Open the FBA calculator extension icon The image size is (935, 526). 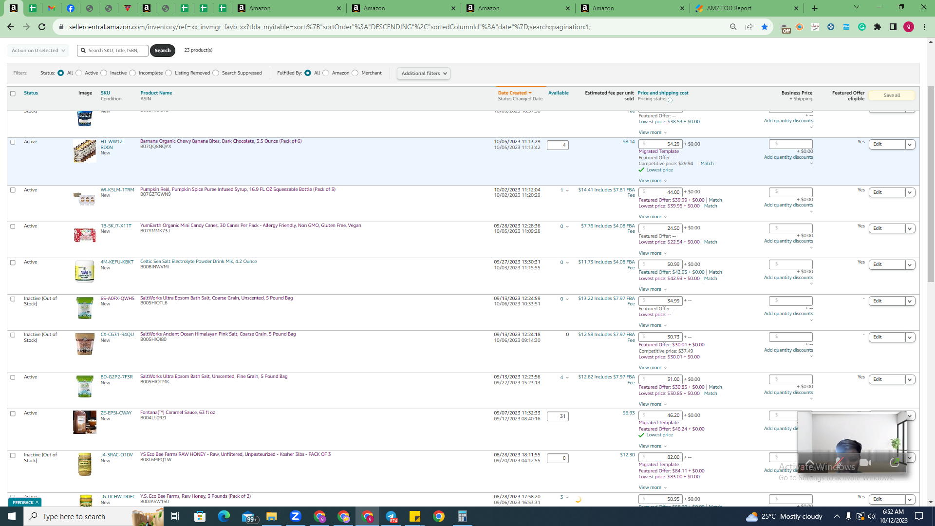click(x=846, y=27)
